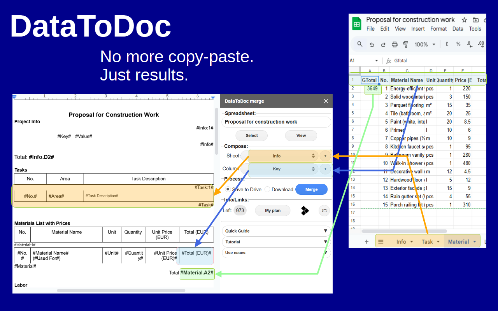The width and height of the screenshot is (498, 311).
Task: Click the search icon in the Sheets toolbar
Action: 360,44
